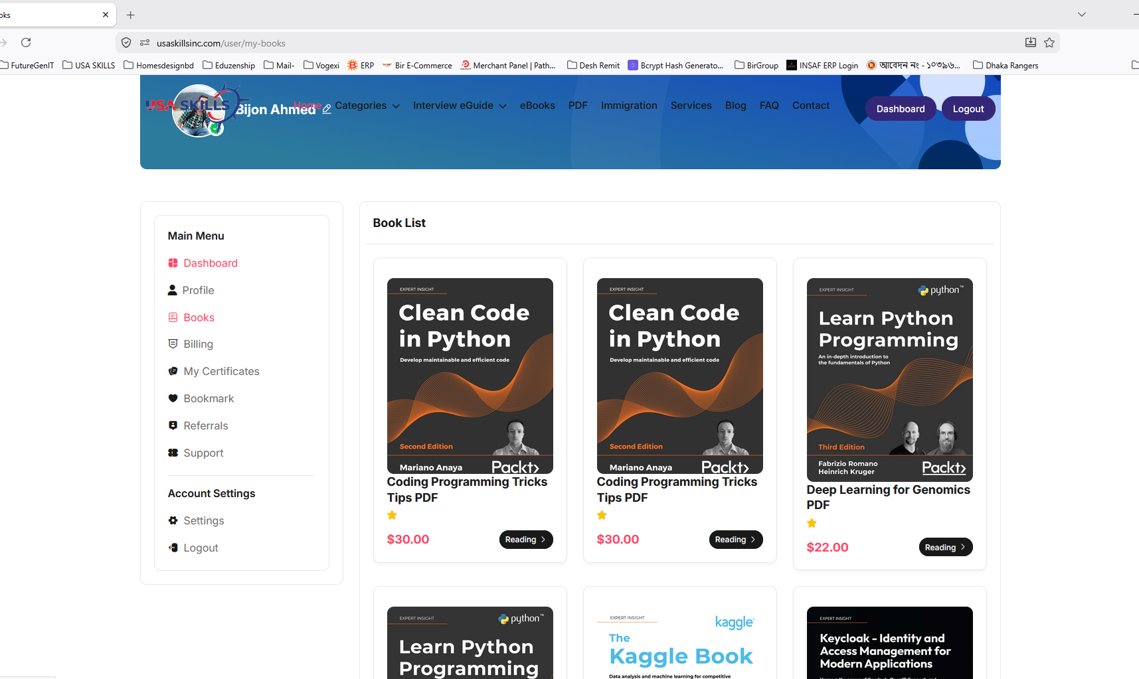Click the Referrals icon in sidebar
Viewport: 1139px width, 679px height.
173,425
